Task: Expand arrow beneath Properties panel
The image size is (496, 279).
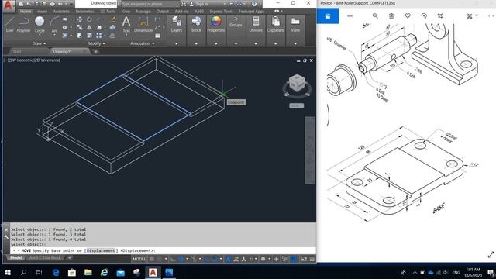Action: click(x=215, y=43)
